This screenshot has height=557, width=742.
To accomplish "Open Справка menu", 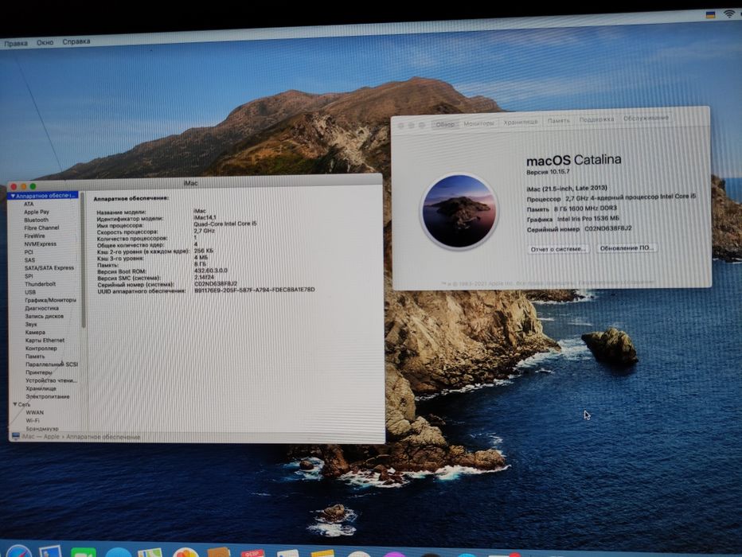I will (76, 41).
